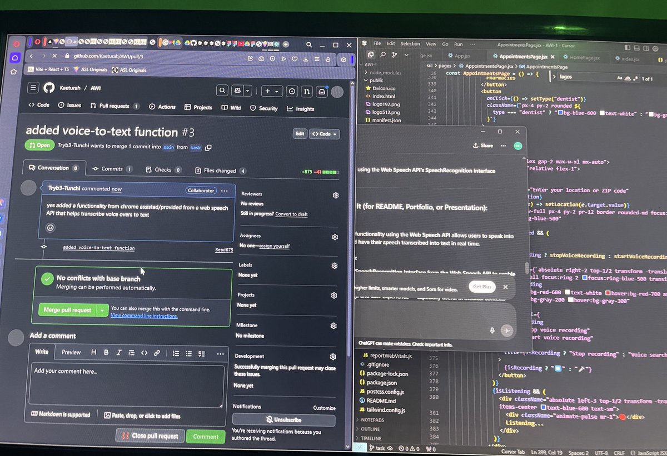Click the View command line instructions link
Screen dimensions: 667x456
coord(144,316)
